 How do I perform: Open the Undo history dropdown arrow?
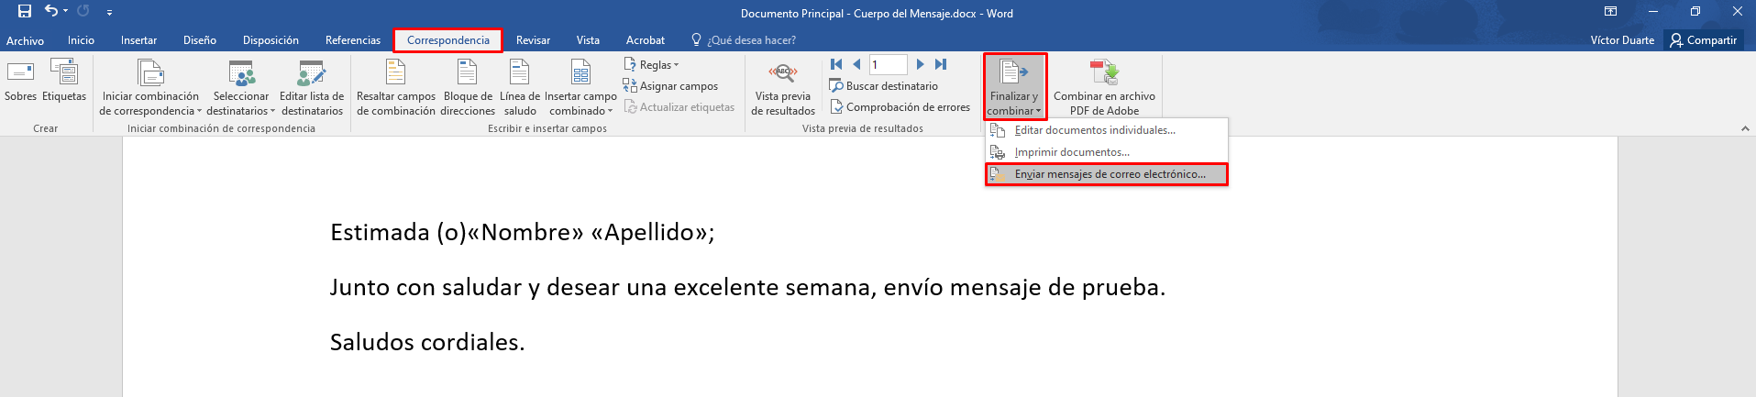[x=65, y=12]
